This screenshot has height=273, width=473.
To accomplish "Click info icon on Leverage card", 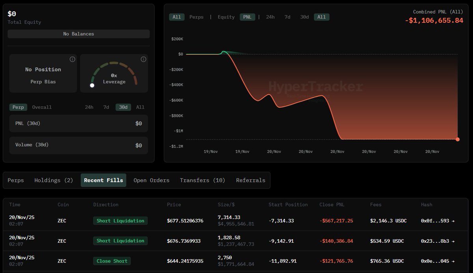I will [x=143, y=59].
